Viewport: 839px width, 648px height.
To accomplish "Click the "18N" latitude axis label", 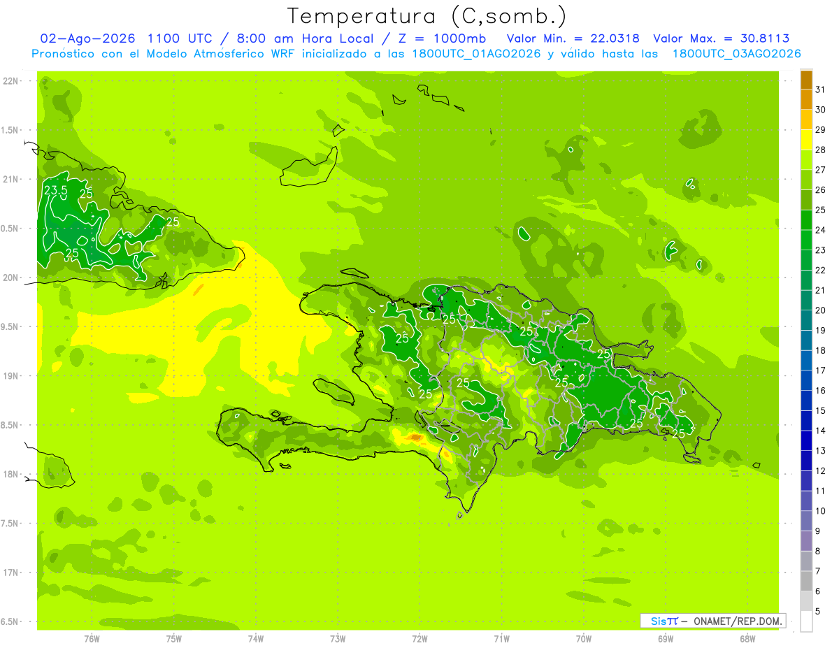I will coord(10,474).
